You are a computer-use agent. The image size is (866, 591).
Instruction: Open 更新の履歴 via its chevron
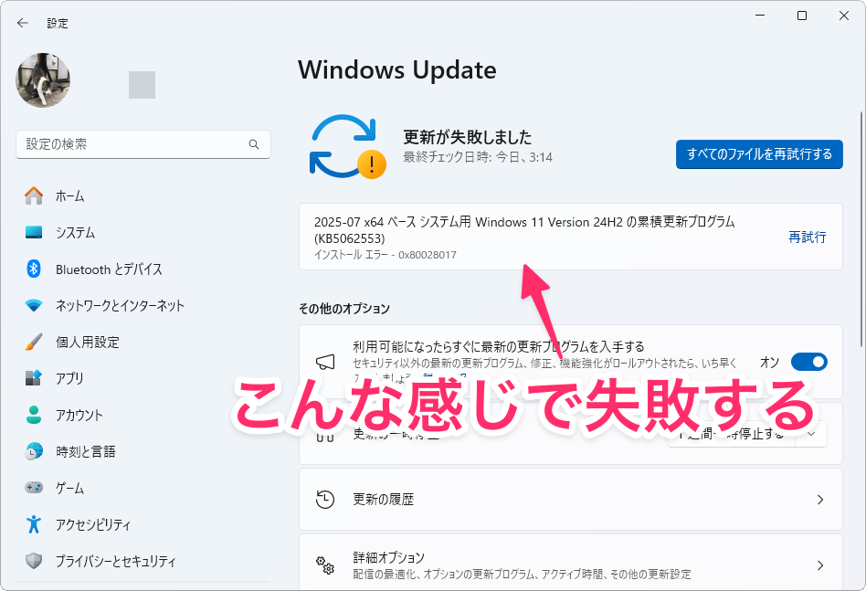tap(820, 500)
